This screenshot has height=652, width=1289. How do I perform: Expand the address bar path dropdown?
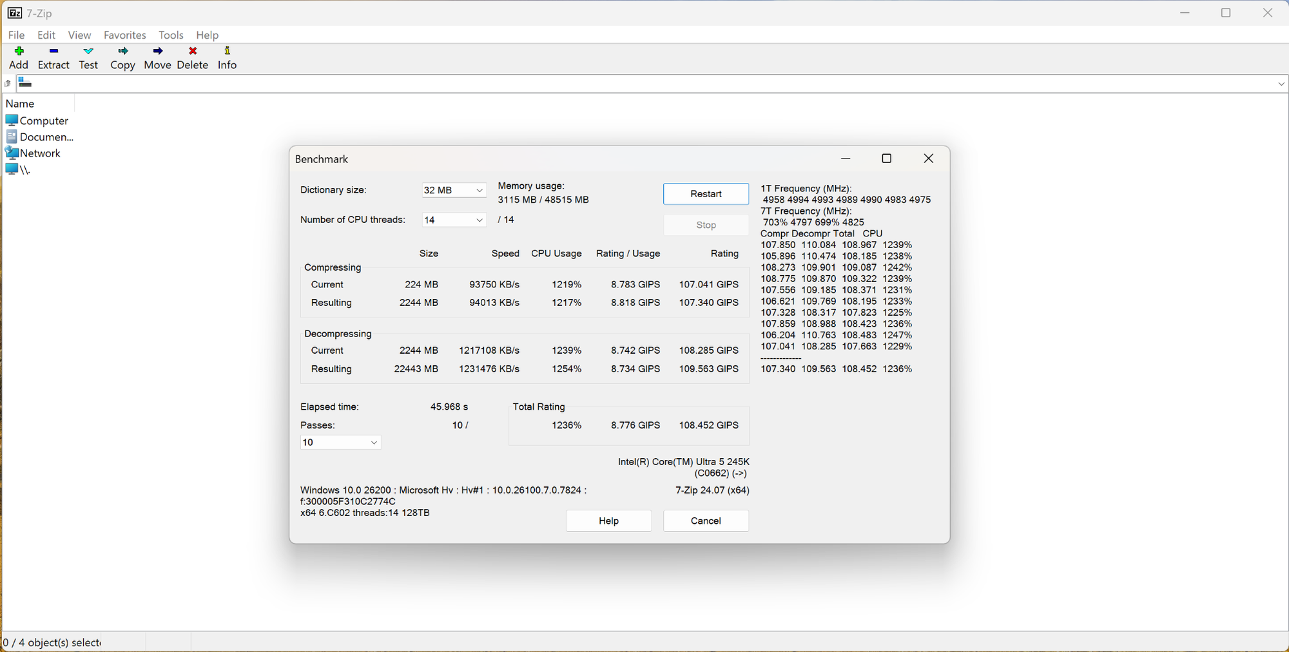tap(1281, 84)
